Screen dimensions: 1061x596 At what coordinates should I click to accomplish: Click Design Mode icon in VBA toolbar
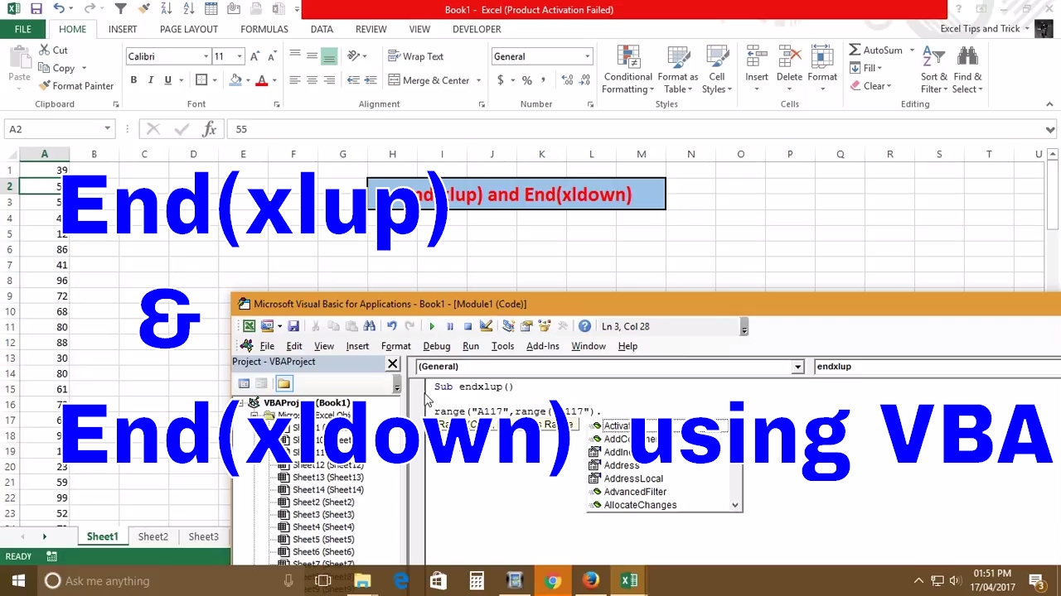pos(486,326)
